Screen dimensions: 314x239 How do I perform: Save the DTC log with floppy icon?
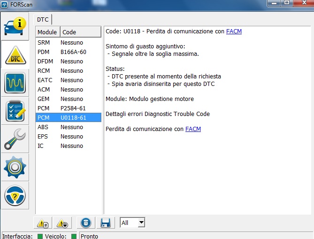click(x=105, y=223)
